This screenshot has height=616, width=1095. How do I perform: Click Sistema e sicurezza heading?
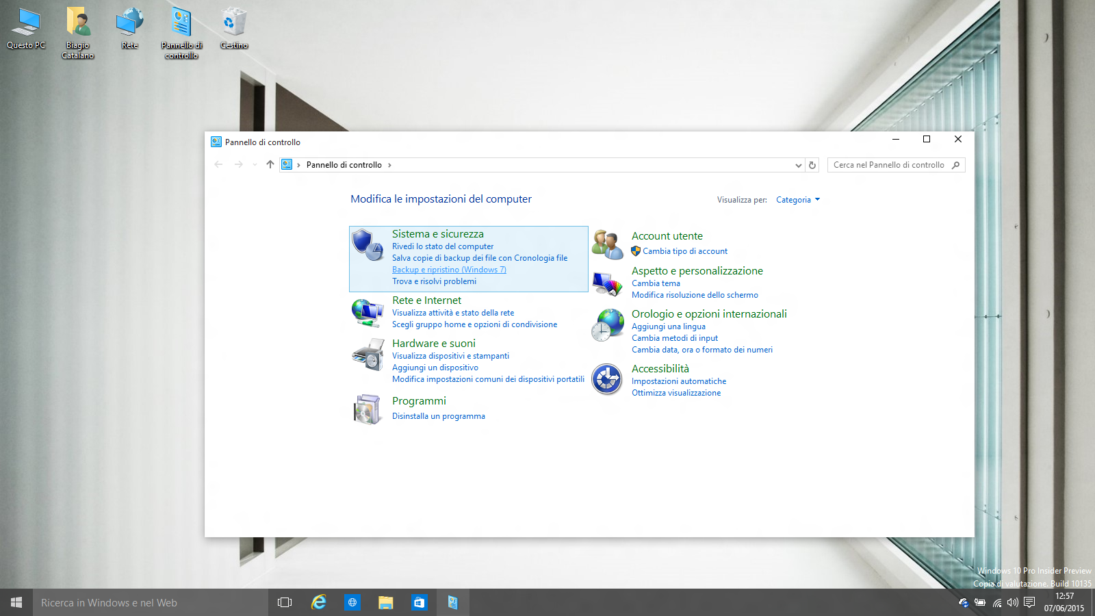(438, 234)
